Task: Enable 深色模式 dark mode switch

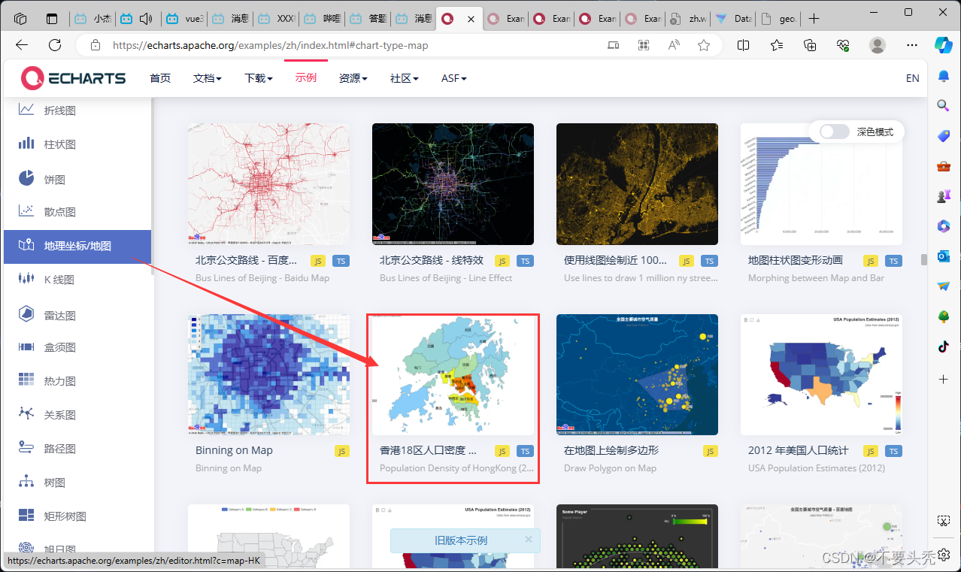Action: coord(833,131)
